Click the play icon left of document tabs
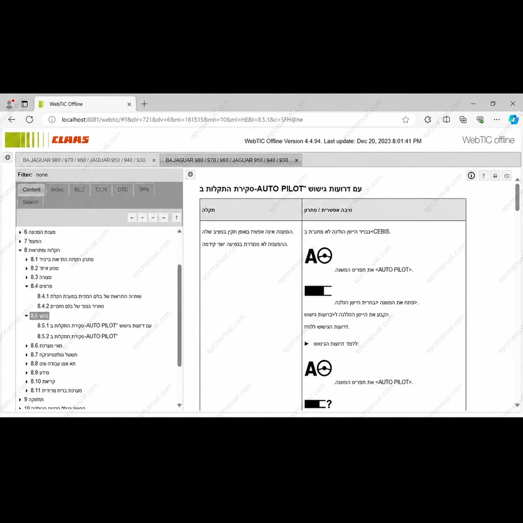This screenshot has width=523, height=523. point(8,157)
